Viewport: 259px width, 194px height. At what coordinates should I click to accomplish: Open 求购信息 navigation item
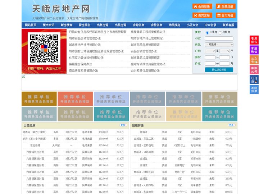pyautogui.click(x=138, y=25)
